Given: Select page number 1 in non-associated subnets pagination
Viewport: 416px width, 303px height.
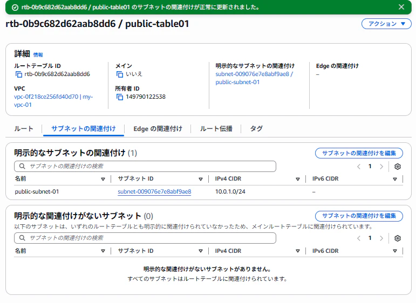Looking at the screenshot, I should click(x=370, y=238).
